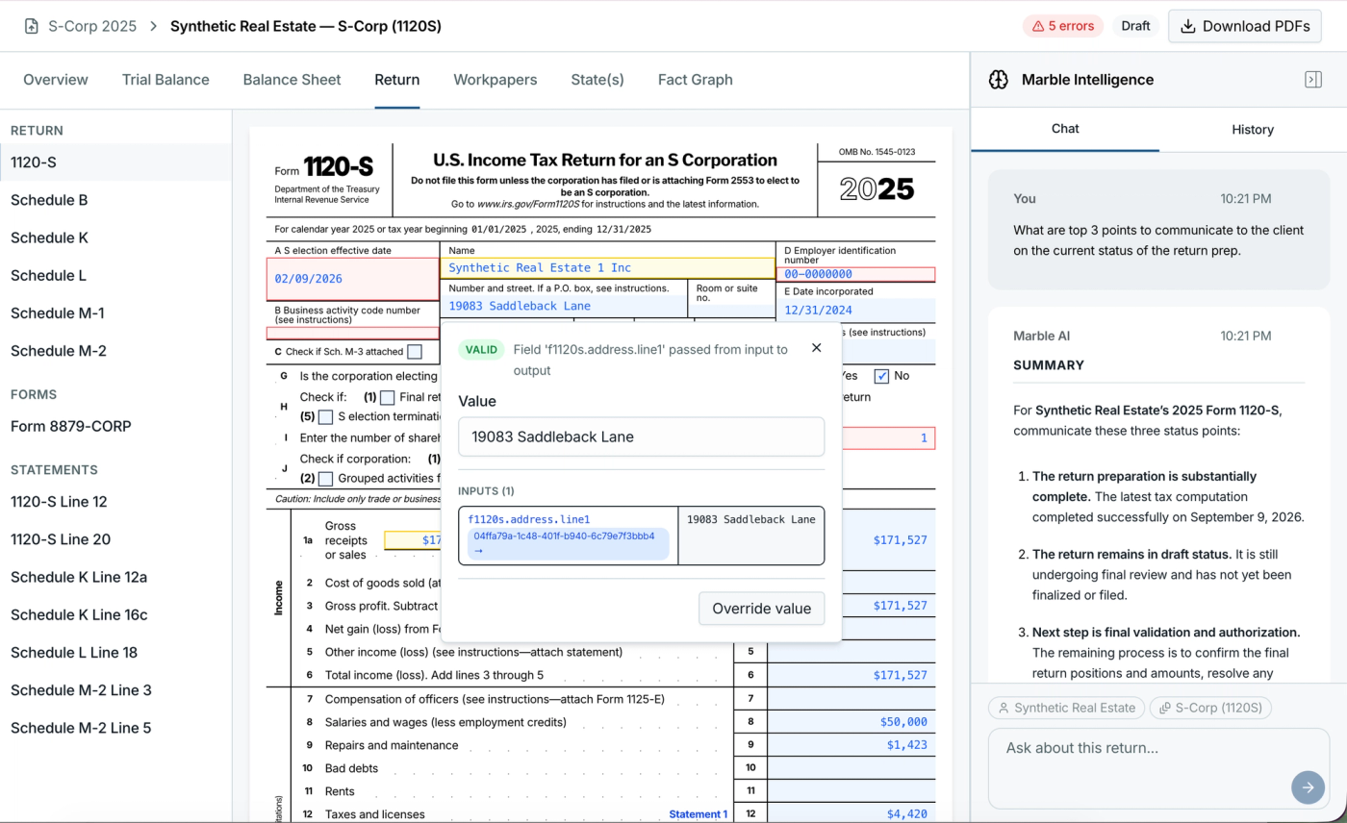1347x823 pixels.
Task: Click the Override value button
Action: point(761,609)
